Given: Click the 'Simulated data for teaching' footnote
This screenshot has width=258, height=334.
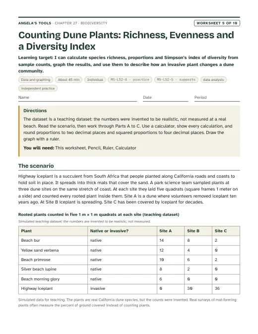Looking at the screenshot, I should (128, 302).
